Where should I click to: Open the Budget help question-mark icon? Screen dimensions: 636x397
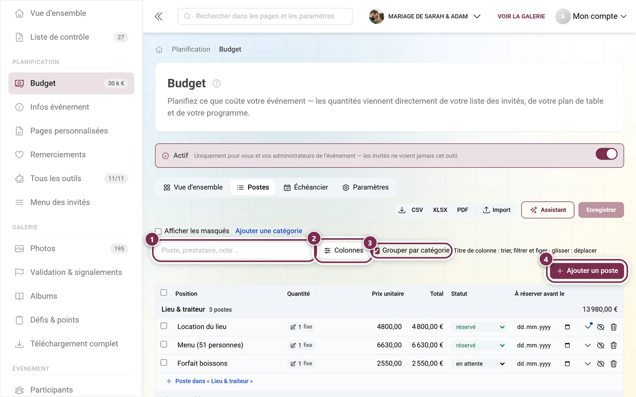pyautogui.click(x=216, y=83)
